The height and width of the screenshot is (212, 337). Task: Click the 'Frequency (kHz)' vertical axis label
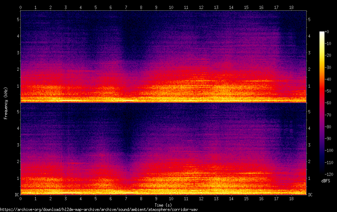tap(6, 103)
